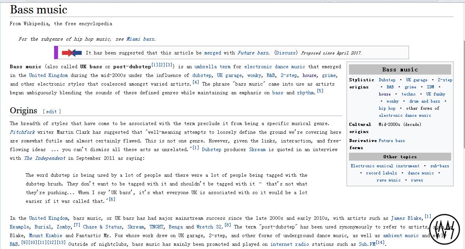Viewport: 465px width, 249px height.
Task: Open 'Electronic musical instrument' link in Other topics
Action: (385, 166)
